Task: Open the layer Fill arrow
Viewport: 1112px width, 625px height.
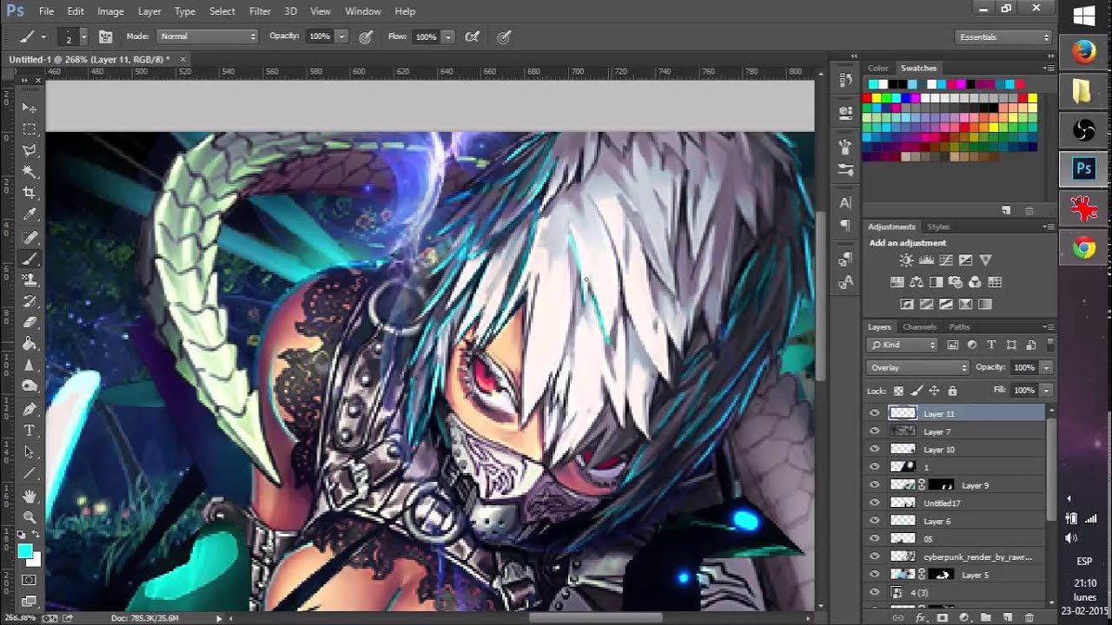Action: click(1046, 391)
